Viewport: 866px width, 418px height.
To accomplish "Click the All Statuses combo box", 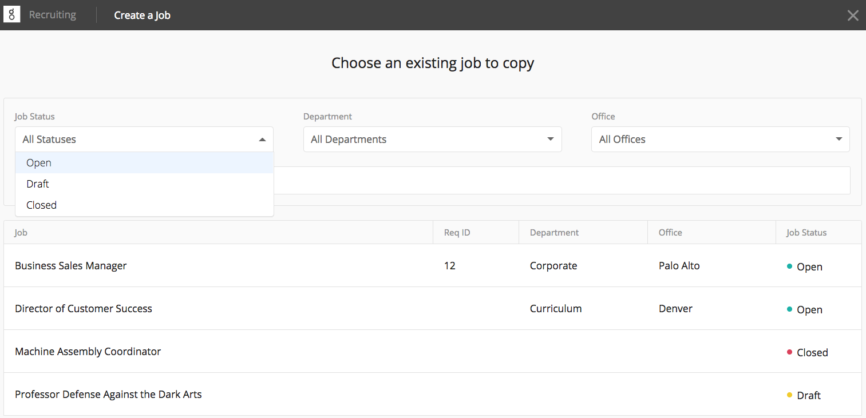I will (144, 139).
